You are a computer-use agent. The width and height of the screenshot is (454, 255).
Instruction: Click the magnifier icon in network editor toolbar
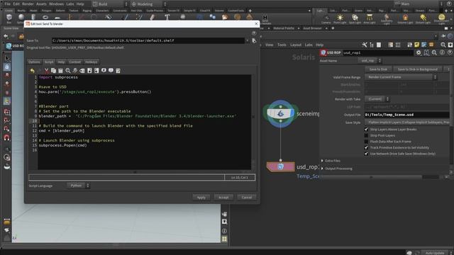443,45
